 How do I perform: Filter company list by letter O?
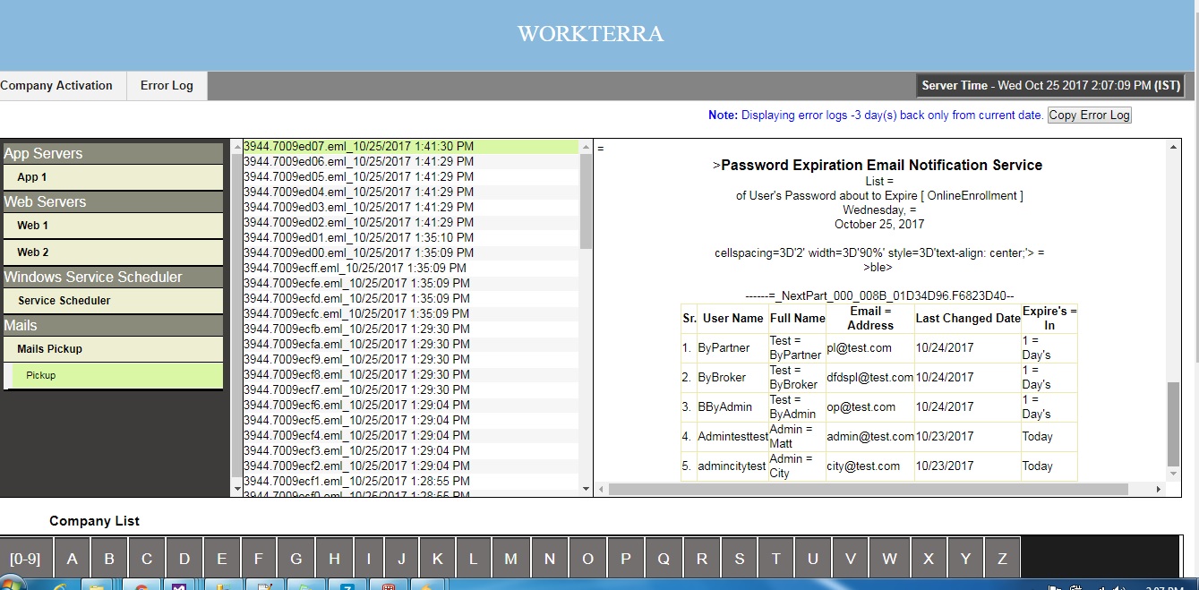pos(587,559)
